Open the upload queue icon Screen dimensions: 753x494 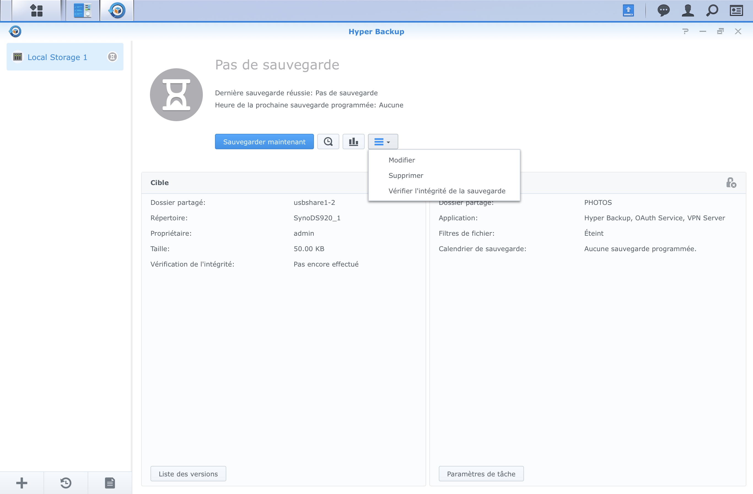click(x=628, y=10)
